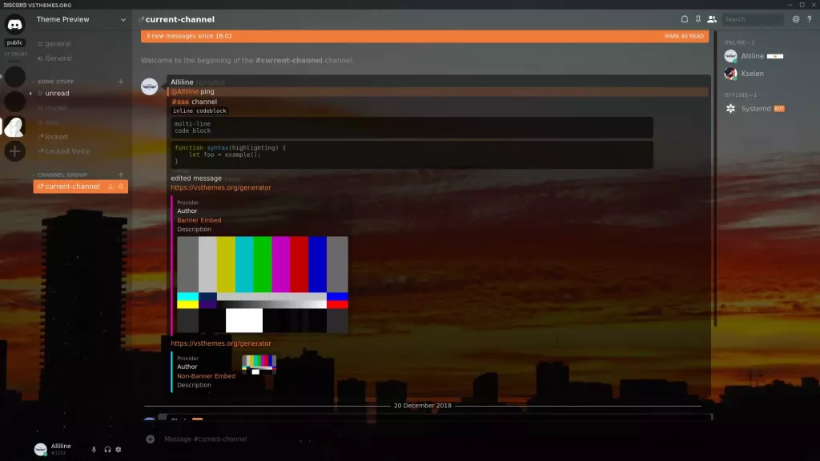820x461 pixels.
Task: Toggle the member list visibility icon
Action: pos(711,19)
